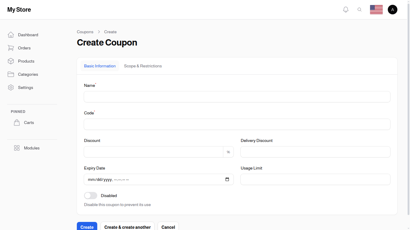
Task: Open the language flag selector
Action: coord(376,9)
